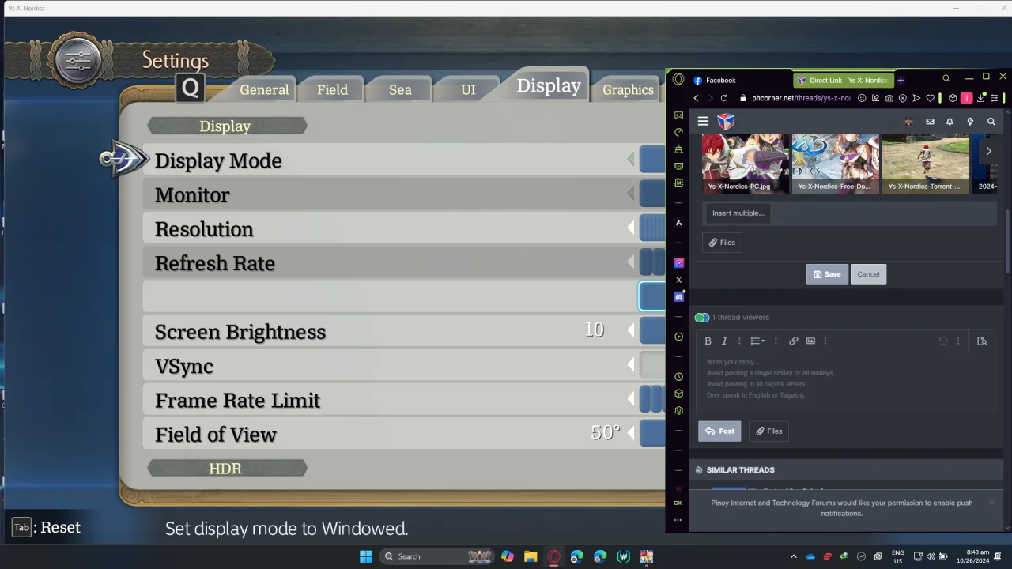Open Opera's search tabs magnifier
Screen dimensions: 1012x569
tap(946, 79)
